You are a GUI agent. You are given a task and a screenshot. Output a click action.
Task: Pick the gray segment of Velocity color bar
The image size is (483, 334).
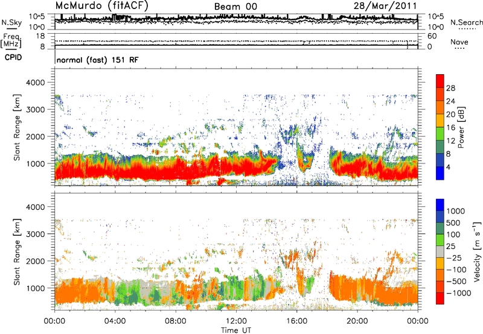click(440, 251)
